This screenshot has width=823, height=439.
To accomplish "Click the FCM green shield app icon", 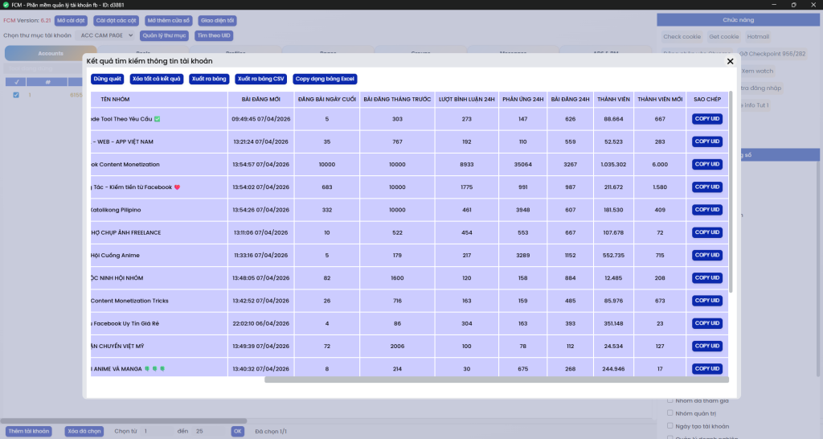I will 6,5.
